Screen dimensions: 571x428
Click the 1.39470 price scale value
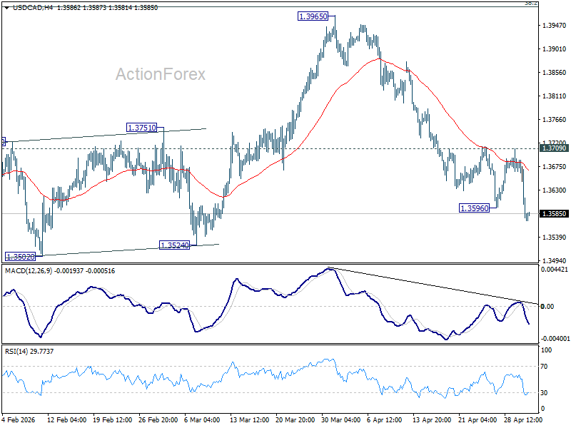point(555,25)
